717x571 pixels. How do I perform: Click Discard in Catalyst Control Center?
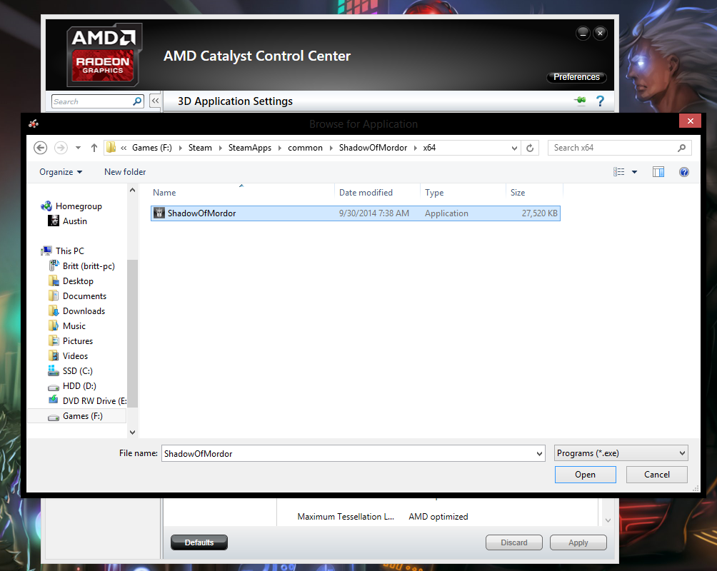coord(514,542)
